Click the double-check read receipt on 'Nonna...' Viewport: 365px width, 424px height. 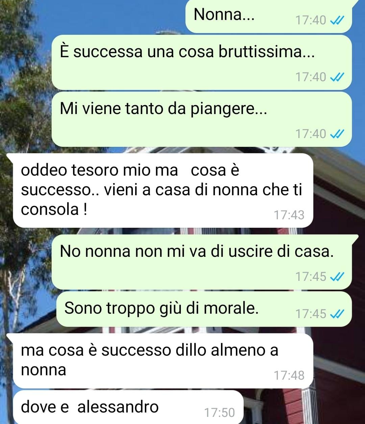click(336, 21)
